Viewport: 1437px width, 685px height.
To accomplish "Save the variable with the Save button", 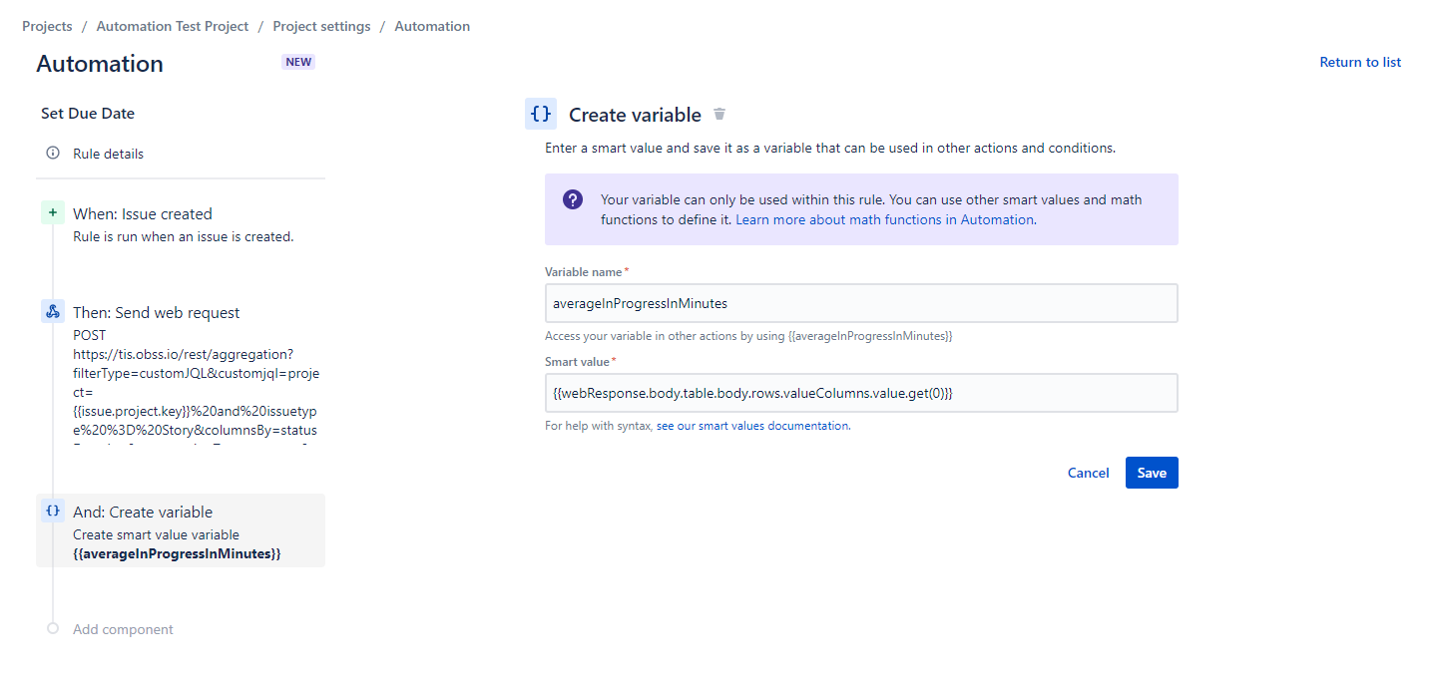I will point(1151,473).
